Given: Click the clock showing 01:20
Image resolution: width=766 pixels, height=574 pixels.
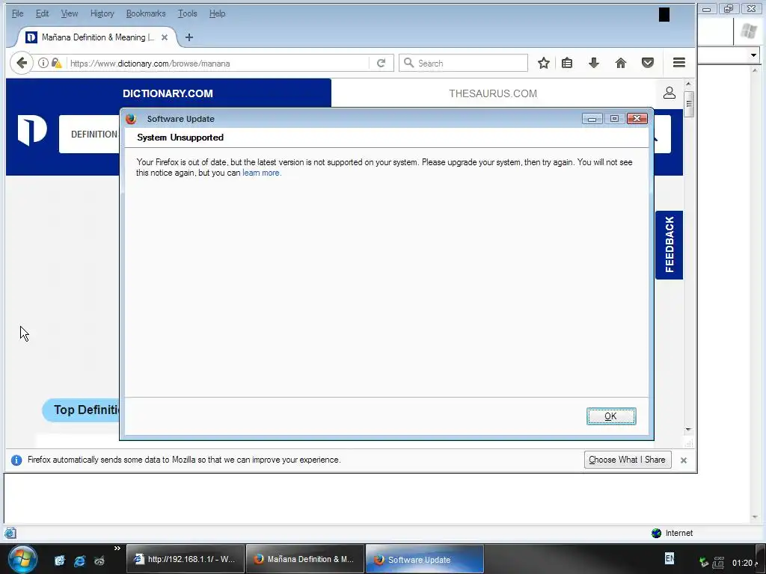Looking at the screenshot, I should 742,563.
